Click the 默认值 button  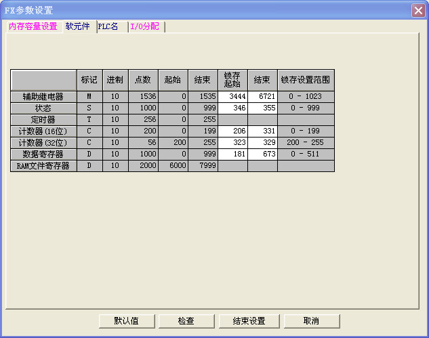coord(127,320)
